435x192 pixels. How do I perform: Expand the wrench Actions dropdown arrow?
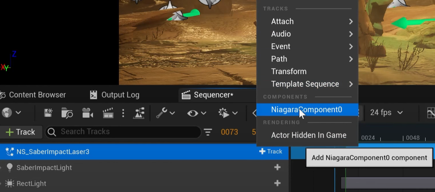pos(172,113)
